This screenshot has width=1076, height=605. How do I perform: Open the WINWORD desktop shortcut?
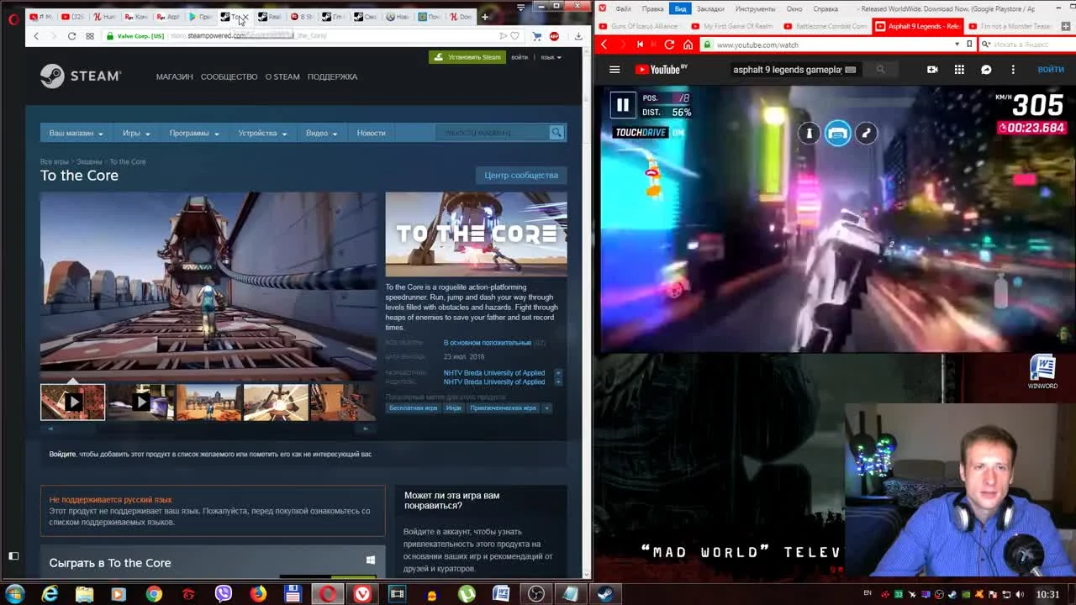(x=1042, y=371)
